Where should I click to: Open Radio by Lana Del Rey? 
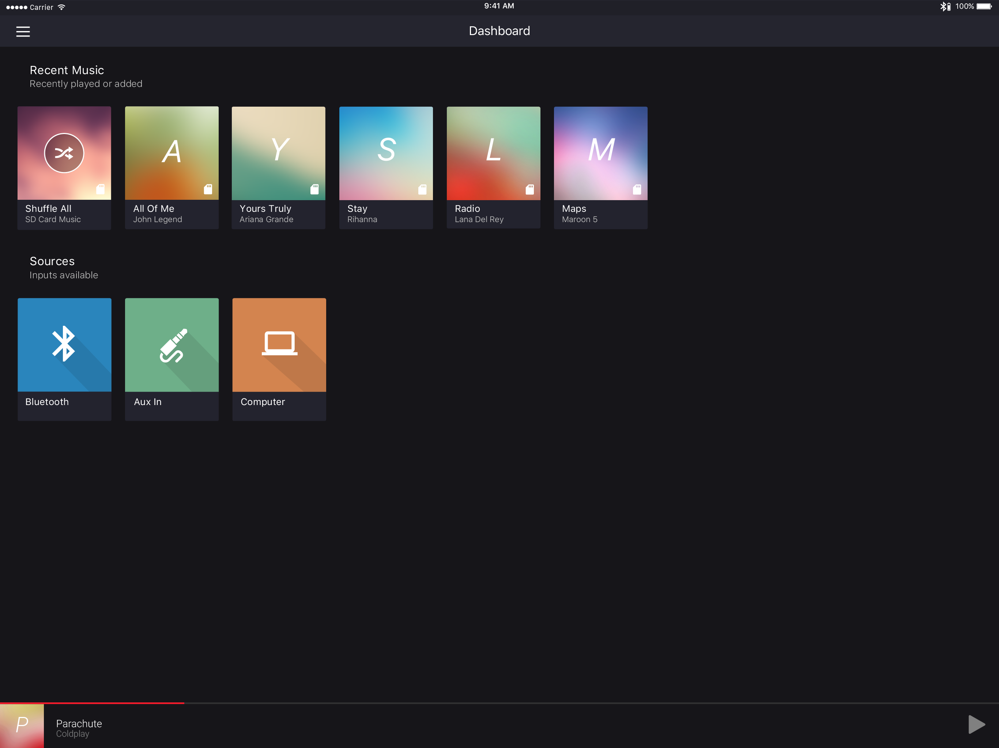tap(493, 153)
